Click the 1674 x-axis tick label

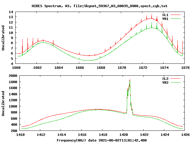click(x=164, y=68)
